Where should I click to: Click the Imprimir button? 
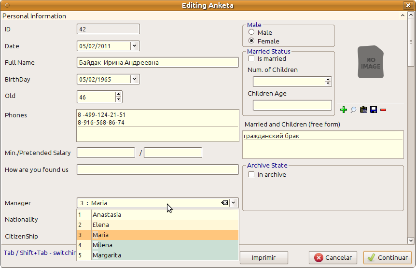263,257
